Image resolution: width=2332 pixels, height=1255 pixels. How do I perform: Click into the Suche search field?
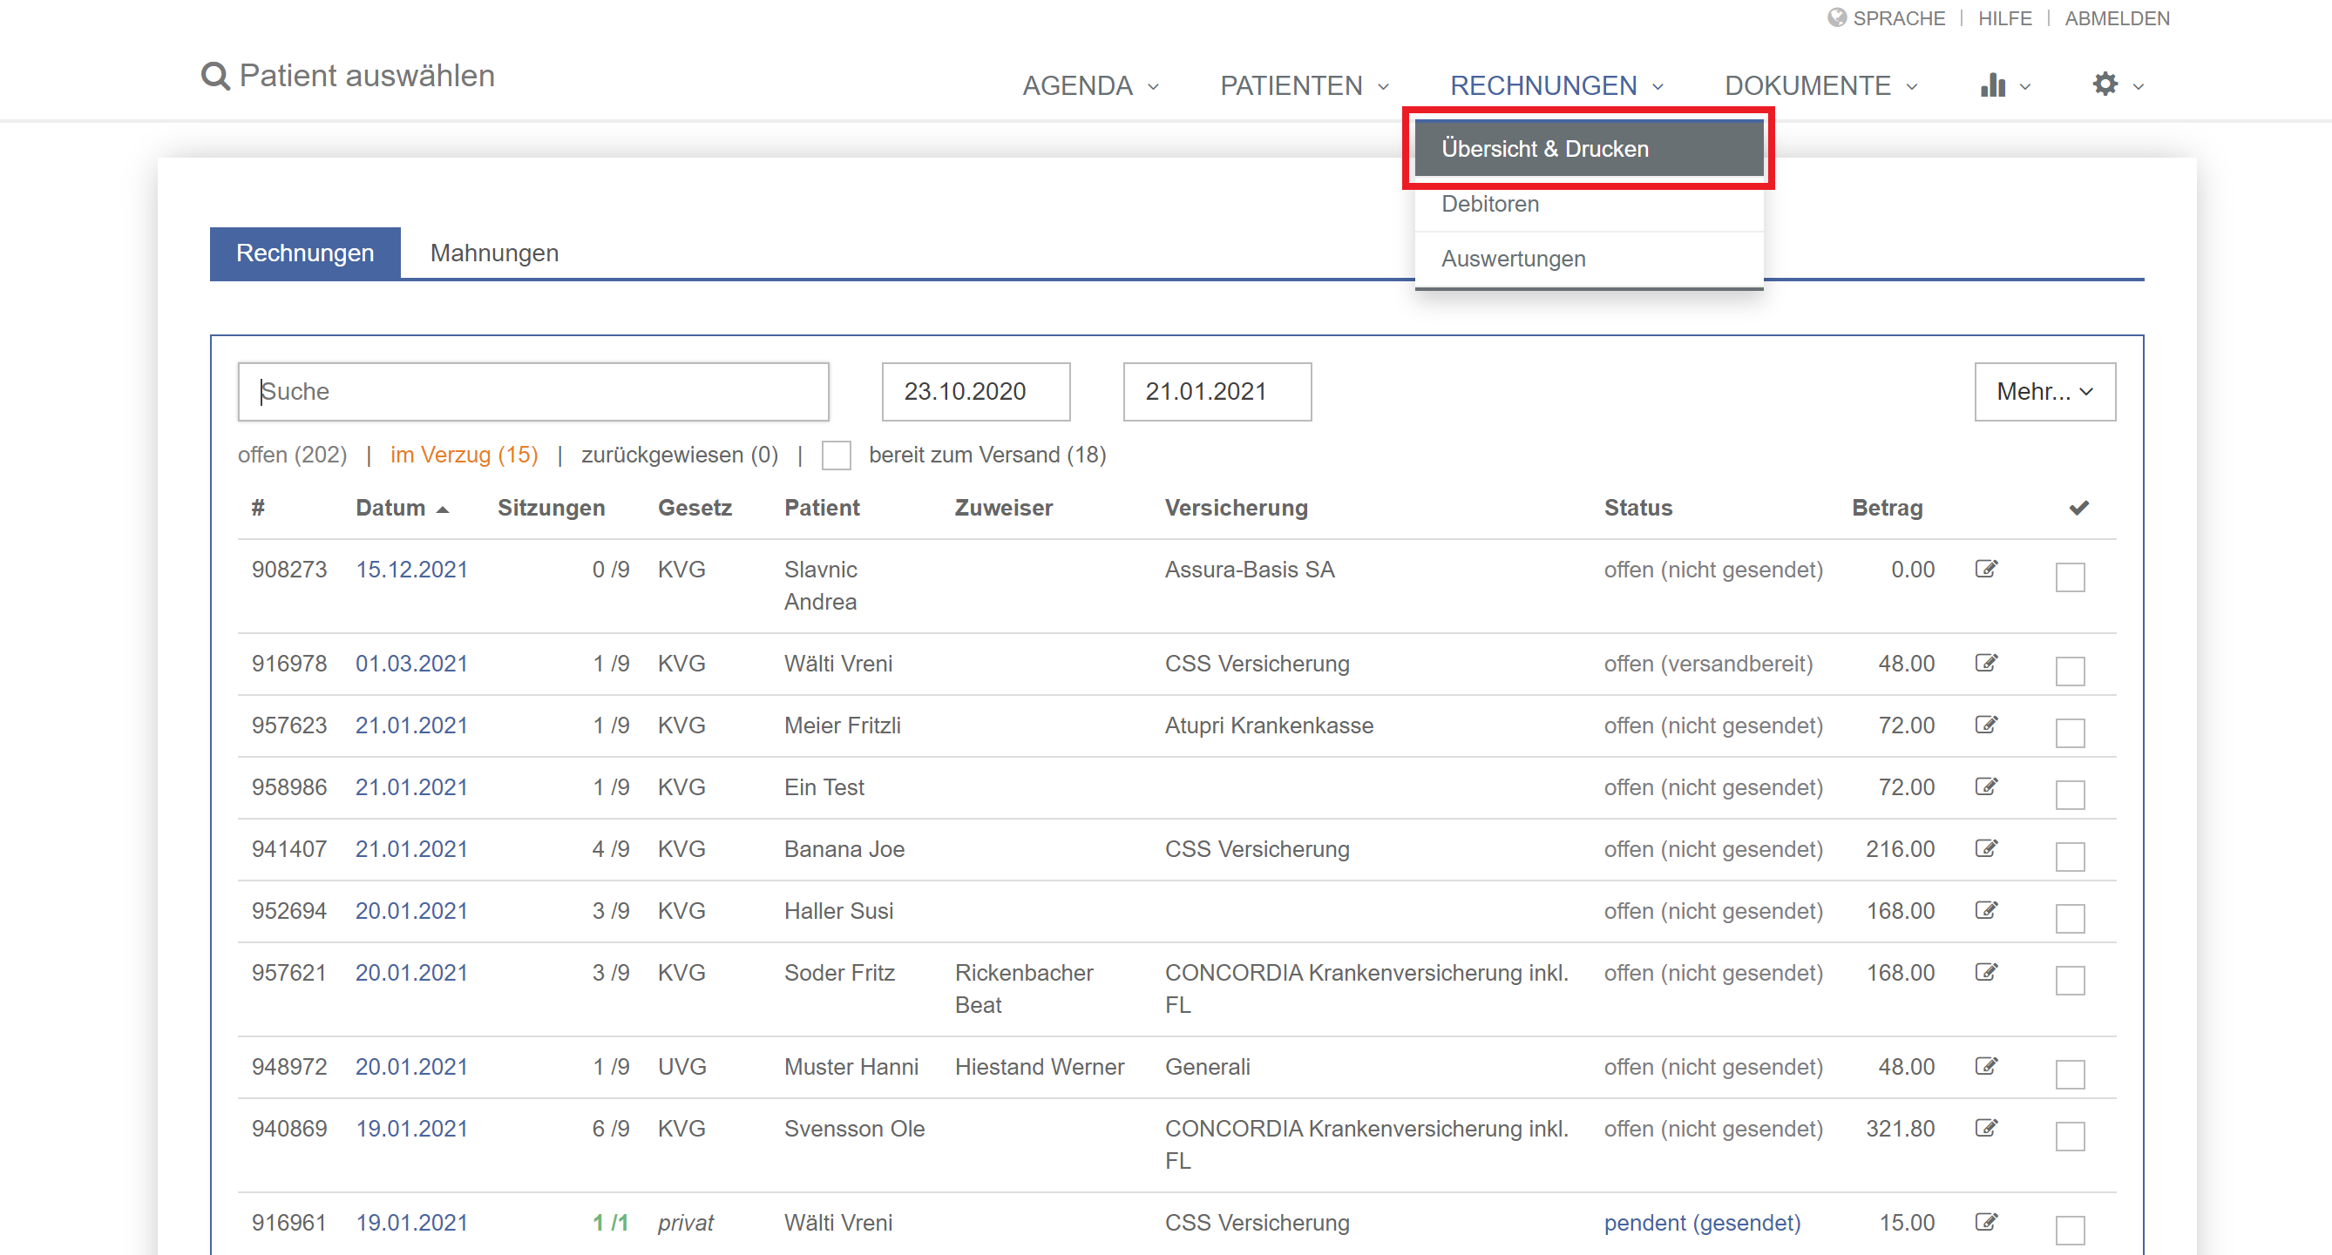[x=533, y=392]
